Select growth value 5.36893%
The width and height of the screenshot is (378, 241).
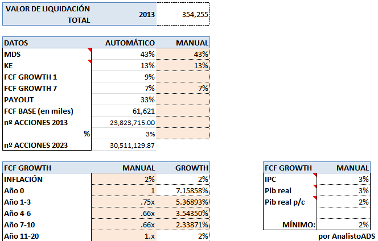(183, 202)
